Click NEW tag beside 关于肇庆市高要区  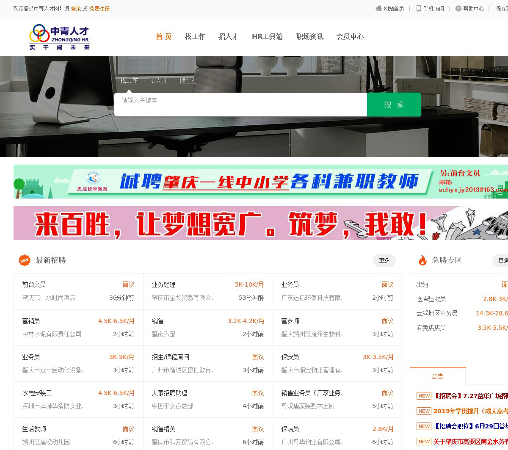424,442
